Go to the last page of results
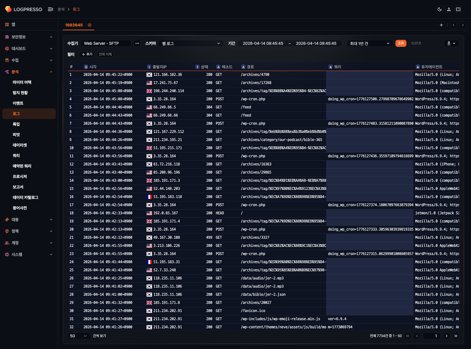The height and width of the screenshot is (349, 471). (x=456, y=336)
